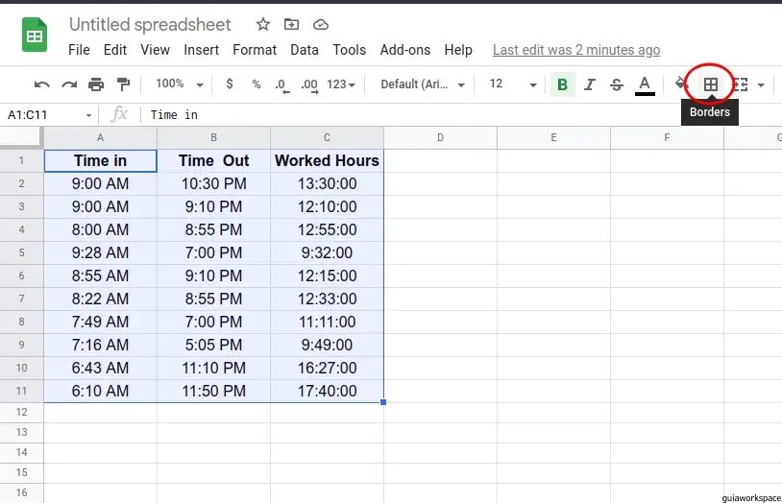
Task: Open the Insert menu
Action: (201, 50)
